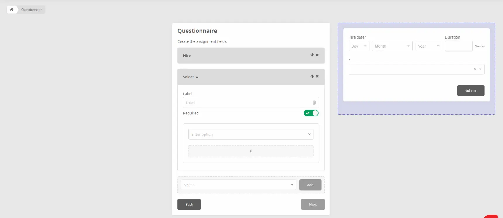
Task: Clear the preview select with X icon
Action: tap(475, 69)
